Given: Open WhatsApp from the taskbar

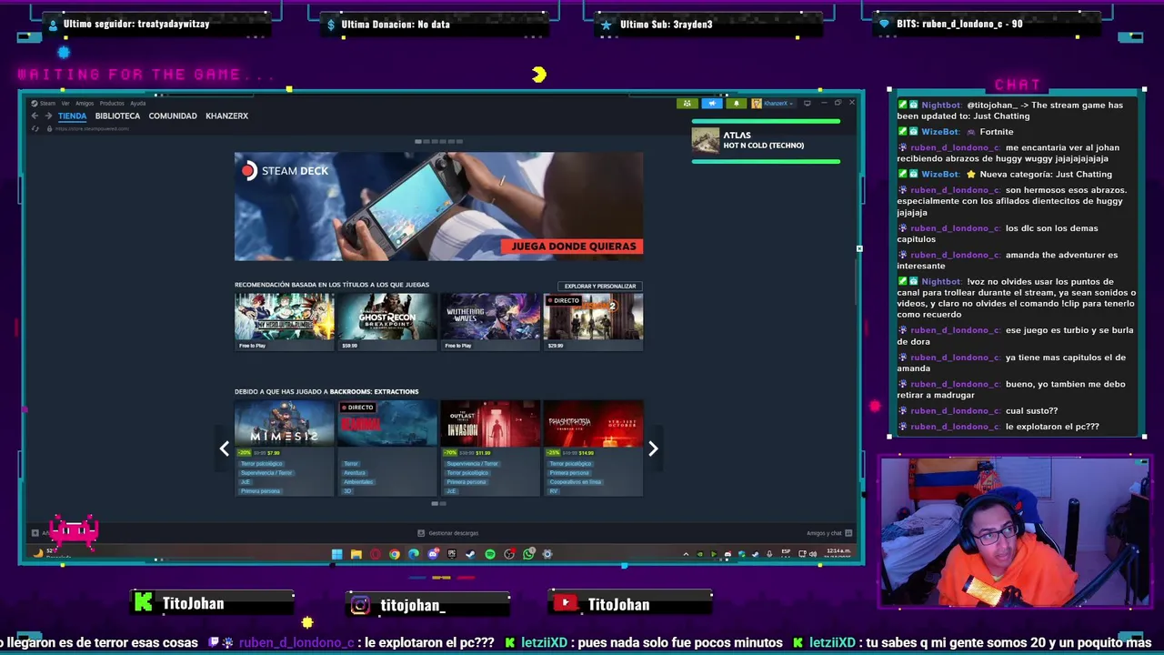Looking at the screenshot, I should (528, 554).
